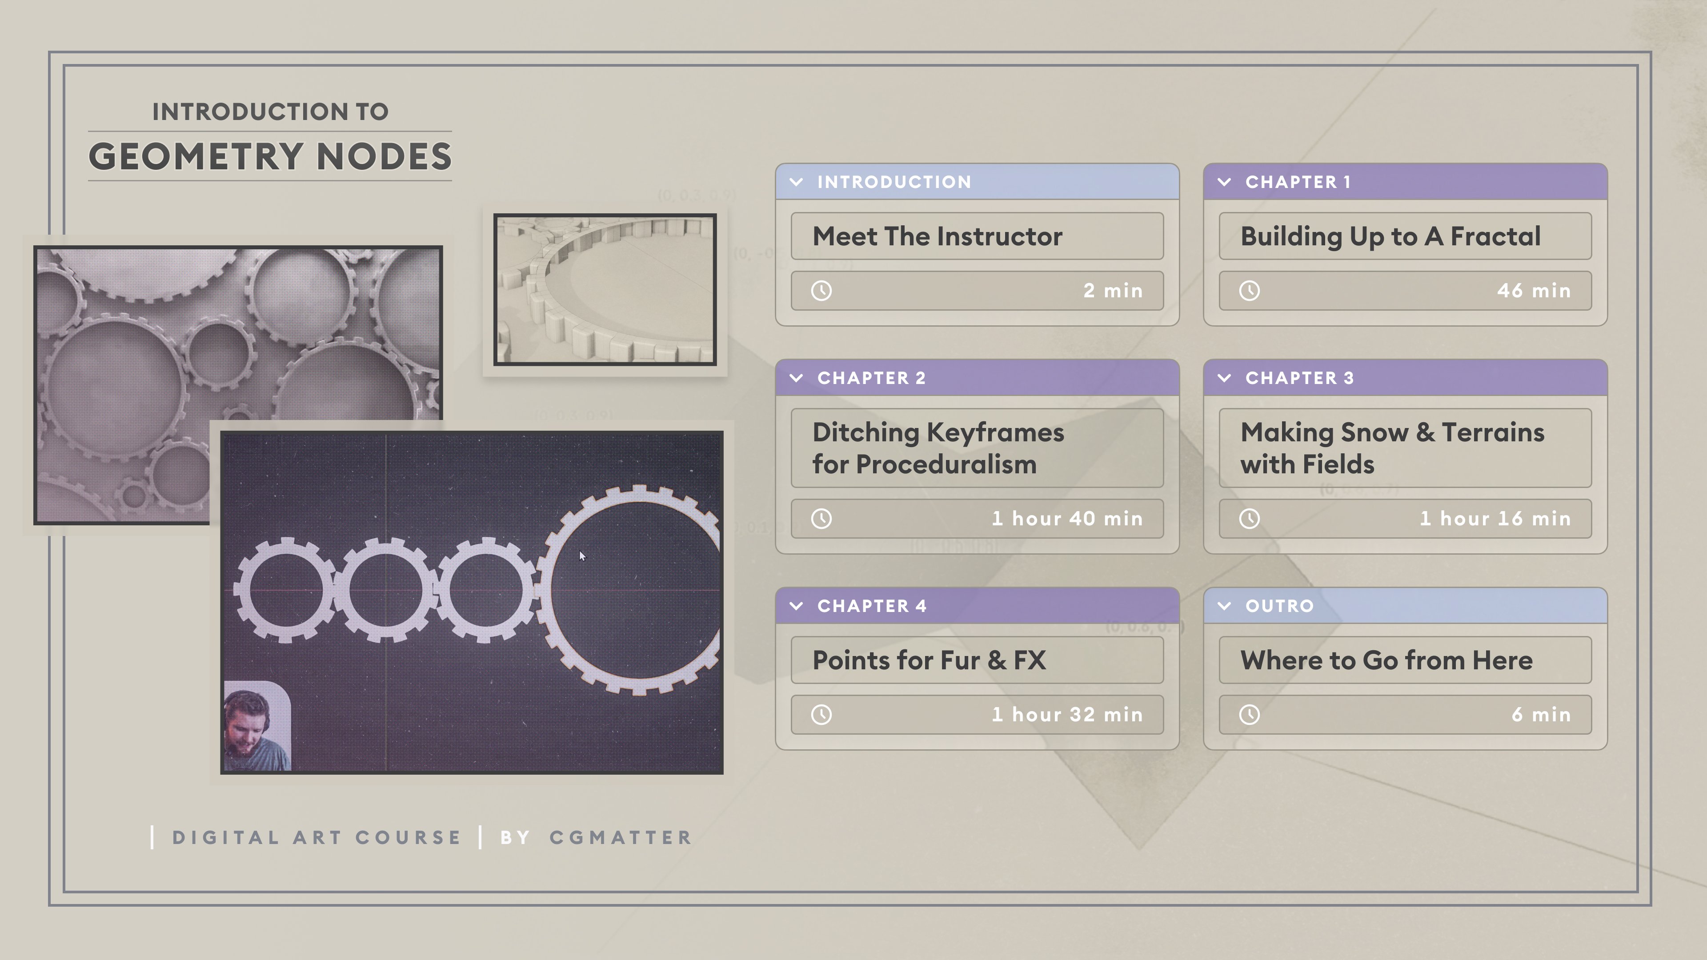Click the clock icon beside 46 min
Image resolution: width=1707 pixels, height=960 pixels.
click(1250, 291)
